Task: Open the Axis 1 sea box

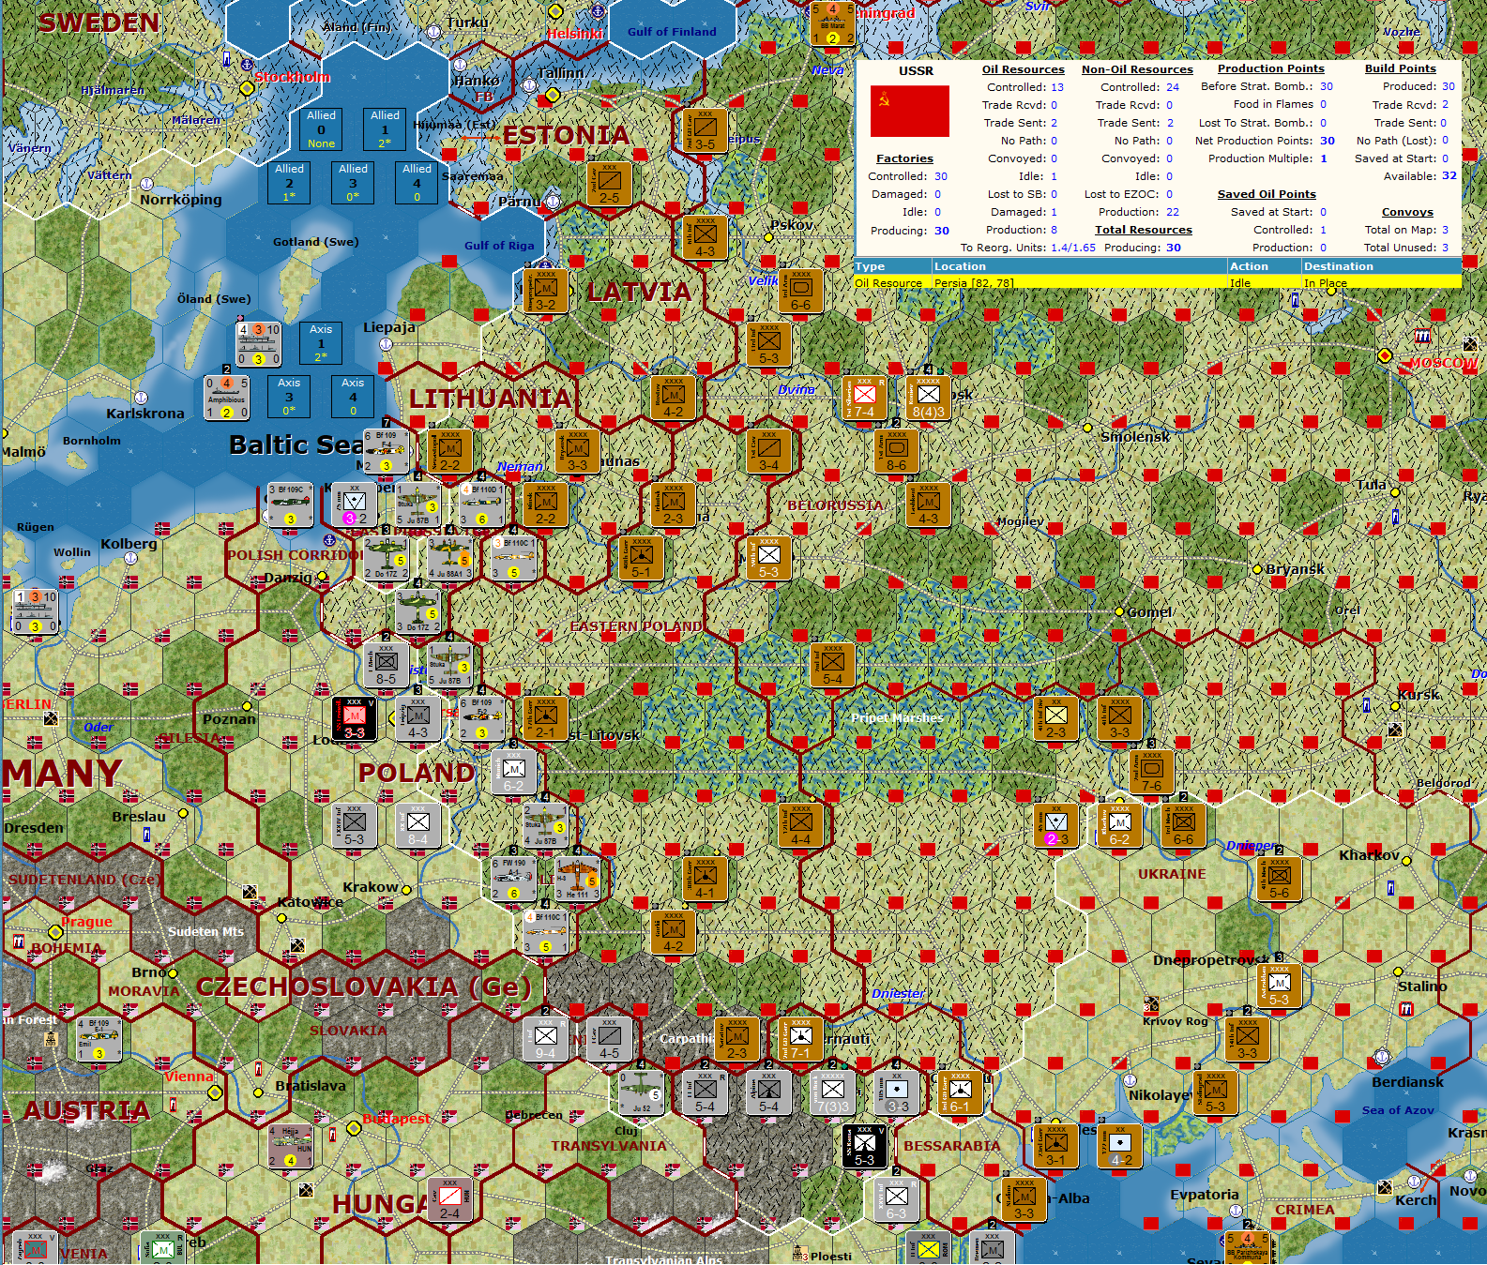Action: click(321, 343)
